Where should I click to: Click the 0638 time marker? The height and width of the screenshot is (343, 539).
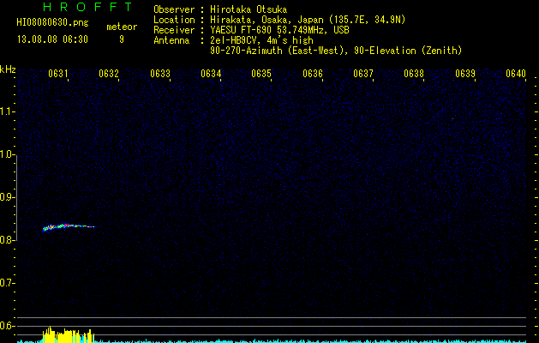click(414, 74)
